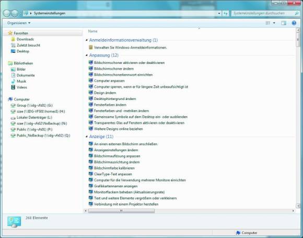Screen dimensions: 303x238
Task: Click icon next to Bildschirmschoner ändern
Action: pyautogui.click(x=90, y=69)
